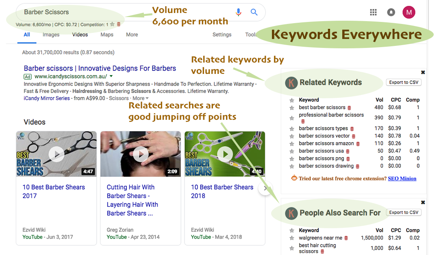Click the blue search magnifier icon
The height and width of the screenshot is (255, 439).
[254, 12]
